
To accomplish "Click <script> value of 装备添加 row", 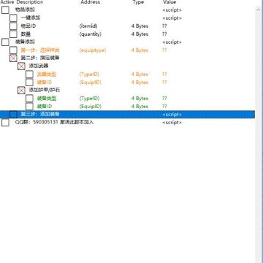I will (x=172, y=42).
